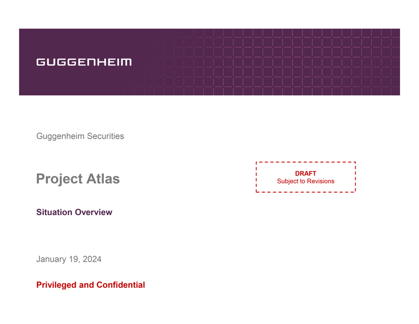419x324 pixels.
Task: Click the left dashed border of the DRAFT box
Action: pos(256,177)
